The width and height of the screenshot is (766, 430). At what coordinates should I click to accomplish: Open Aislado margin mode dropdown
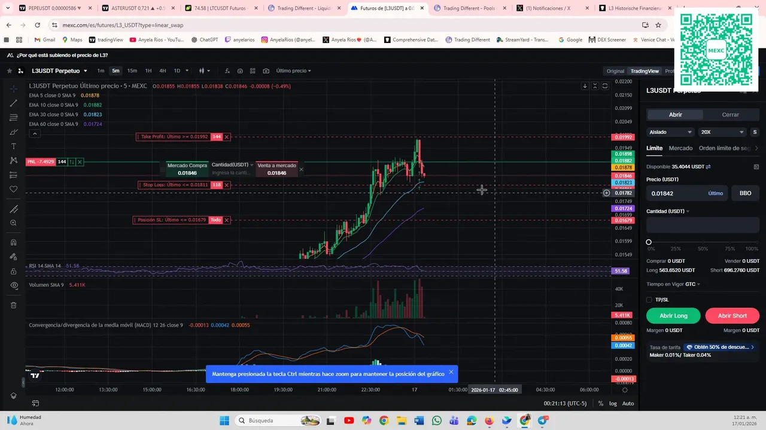point(670,132)
